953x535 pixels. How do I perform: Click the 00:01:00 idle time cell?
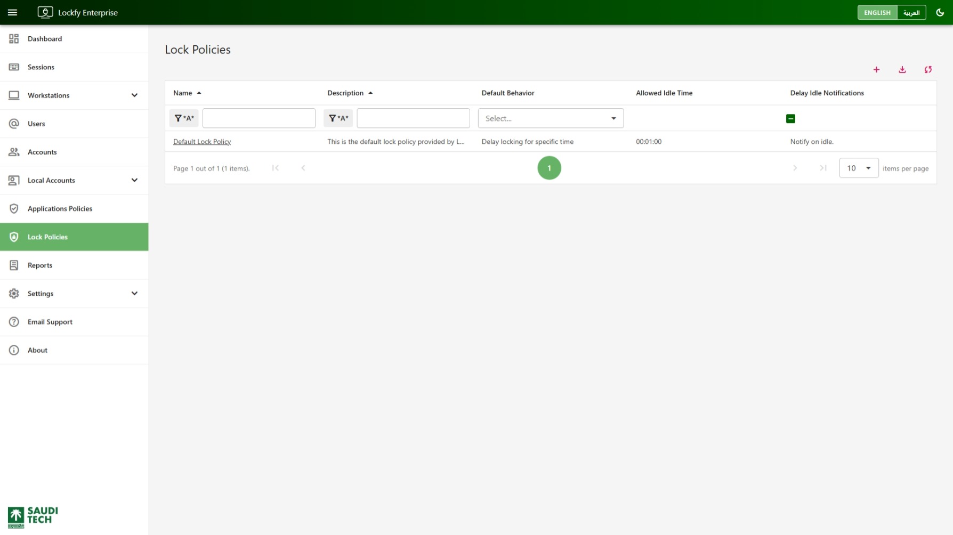point(649,142)
